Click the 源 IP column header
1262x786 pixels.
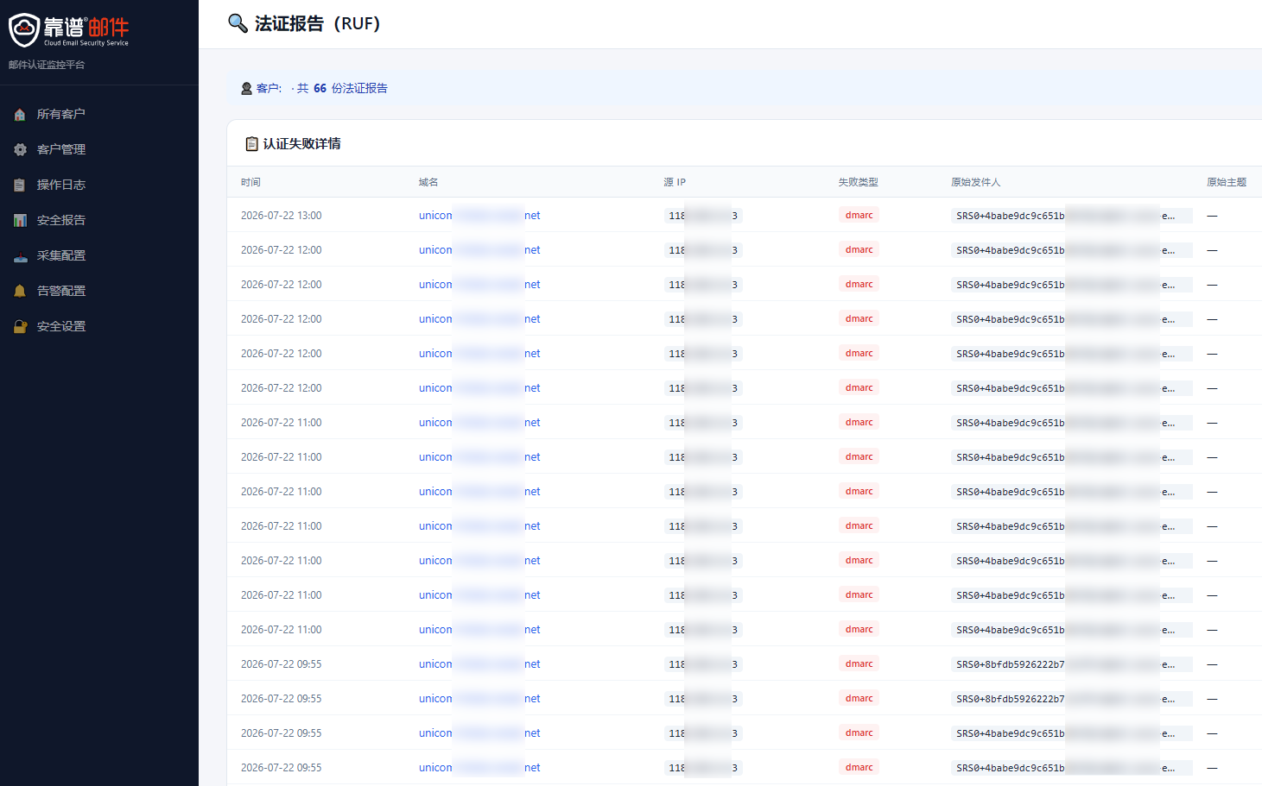(675, 182)
